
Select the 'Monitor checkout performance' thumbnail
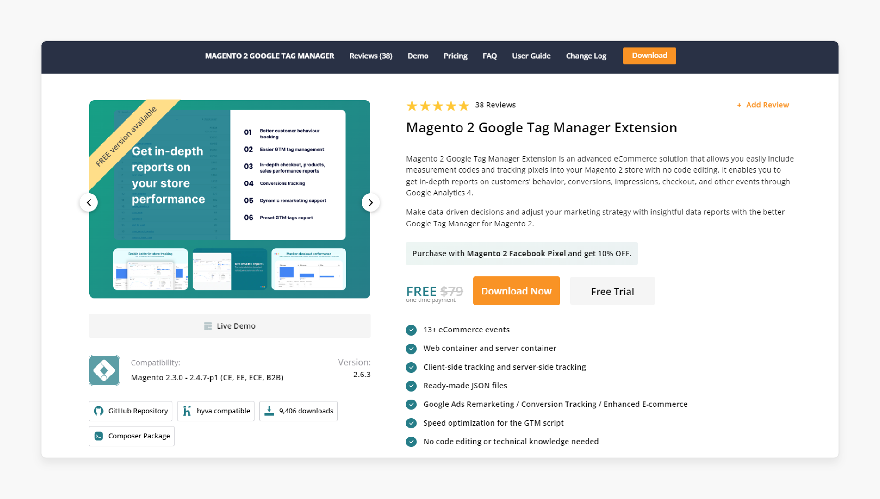click(309, 269)
